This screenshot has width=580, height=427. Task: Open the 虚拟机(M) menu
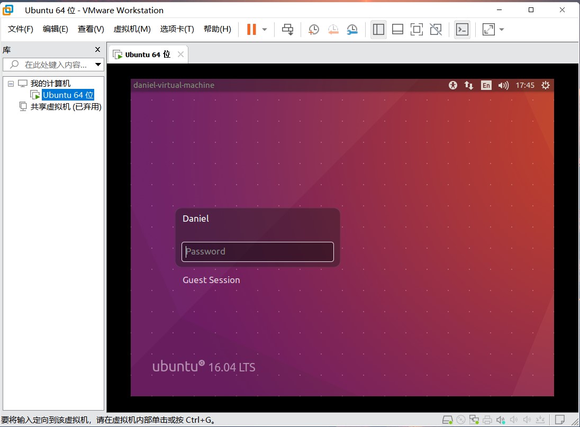(x=132, y=29)
